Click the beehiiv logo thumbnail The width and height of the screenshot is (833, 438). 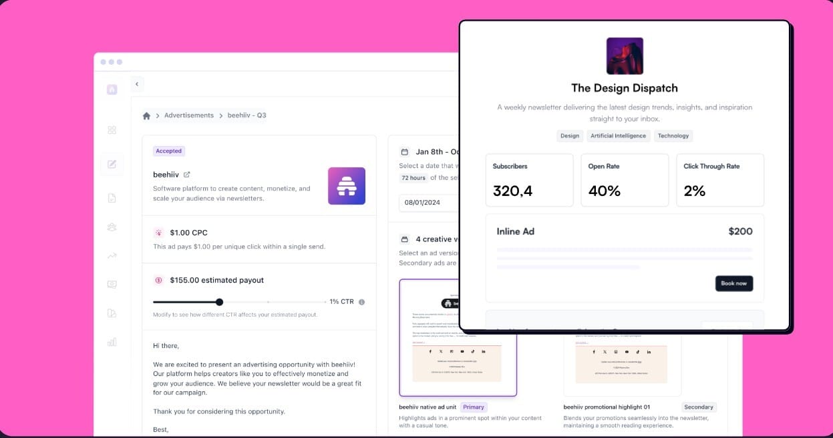tap(347, 186)
